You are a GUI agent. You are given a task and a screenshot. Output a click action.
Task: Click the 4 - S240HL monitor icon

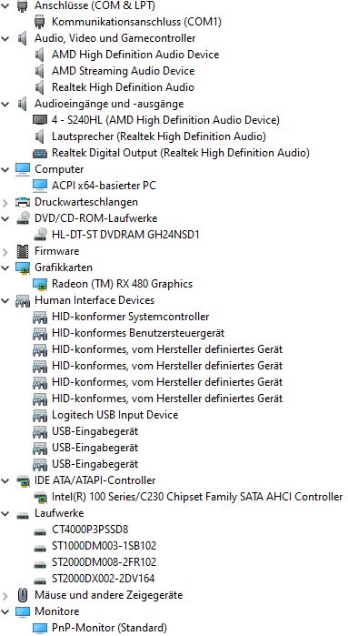[x=40, y=120]
